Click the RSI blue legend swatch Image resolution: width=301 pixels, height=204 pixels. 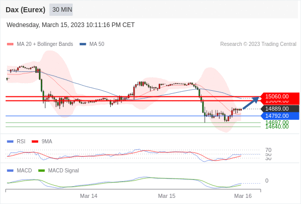[10, 142]
